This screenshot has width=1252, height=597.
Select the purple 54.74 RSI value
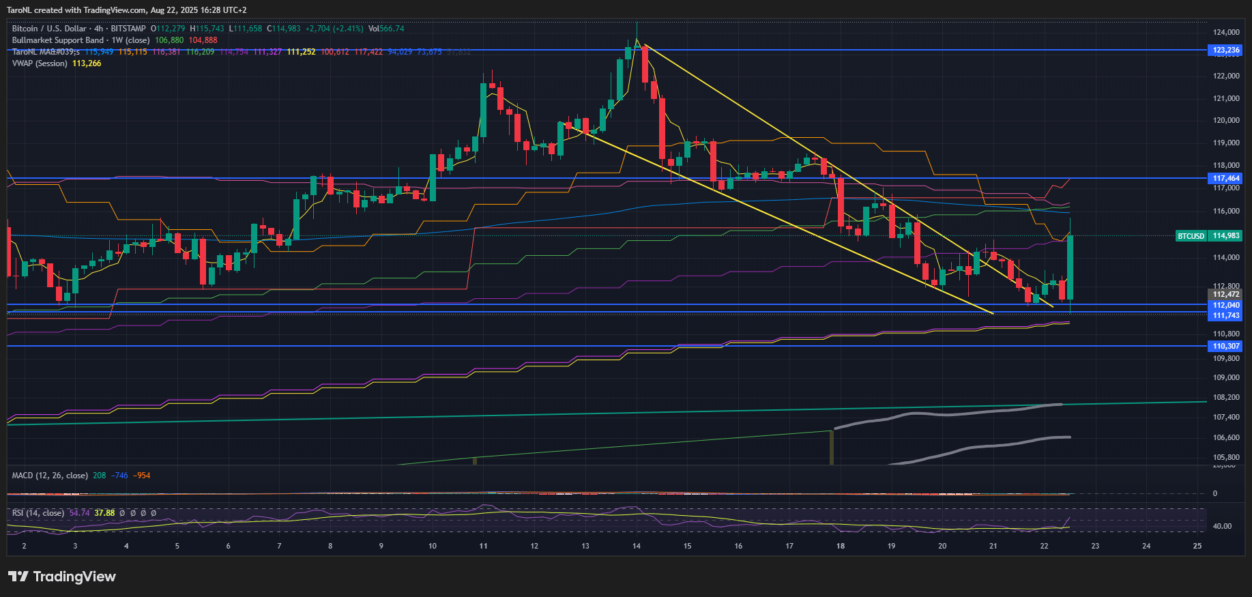pos(79,513)
